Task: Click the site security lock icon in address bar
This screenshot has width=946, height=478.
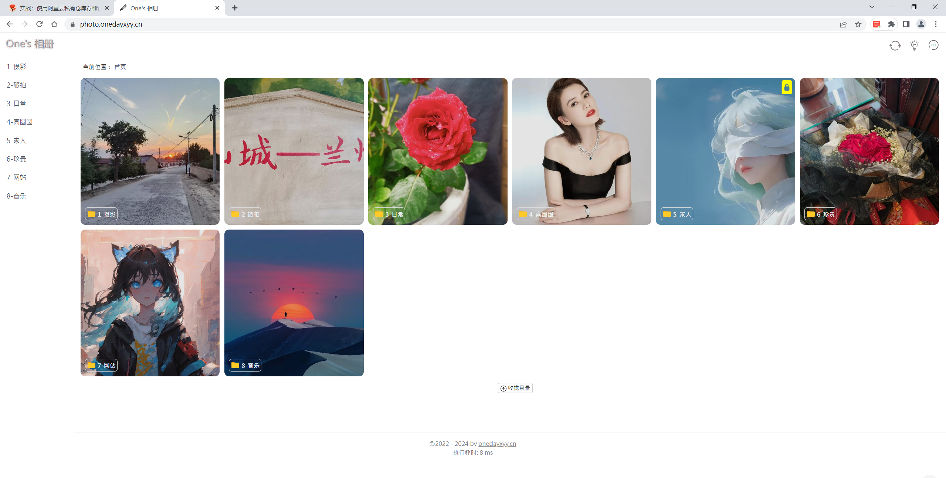Action: coord(72,24)
